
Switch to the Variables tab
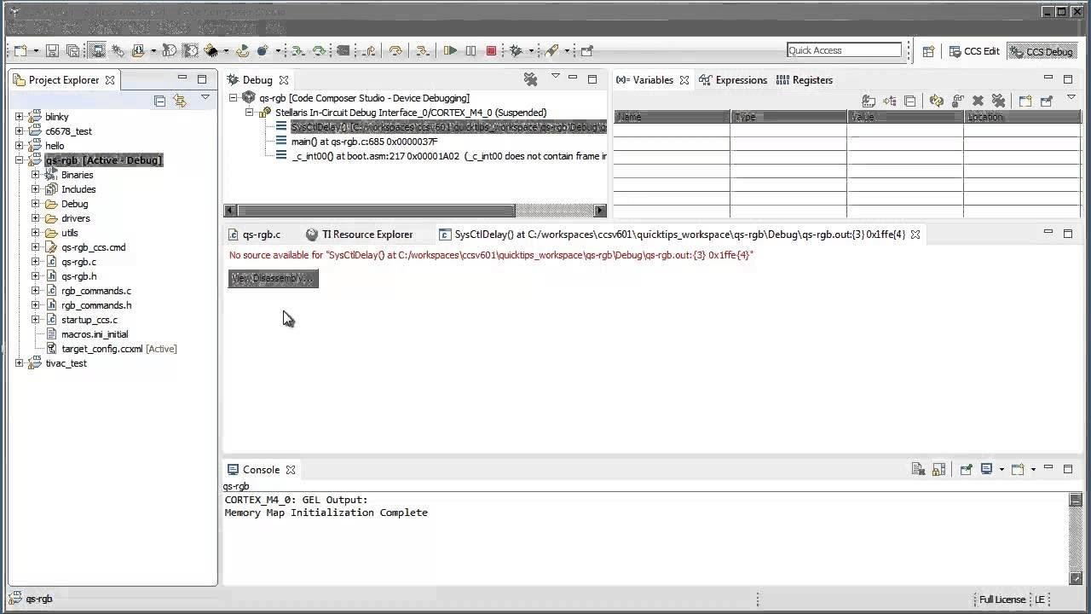click(x=652, y=80)
